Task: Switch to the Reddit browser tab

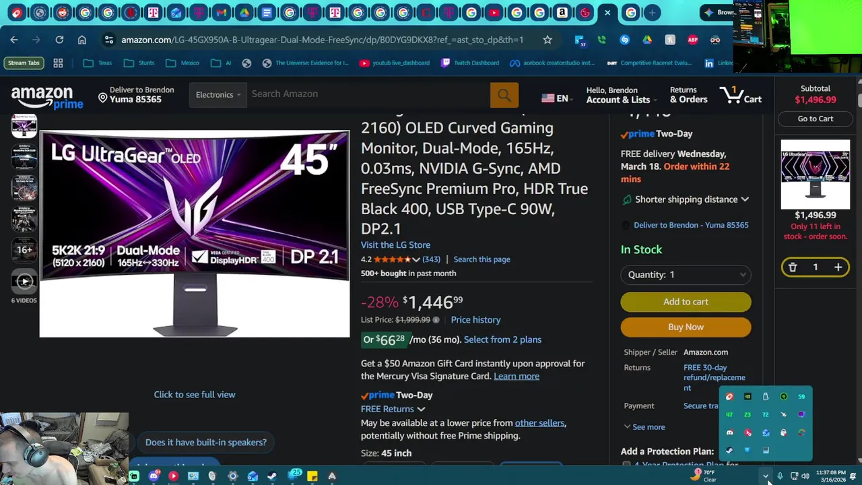Action: point(62,12)
